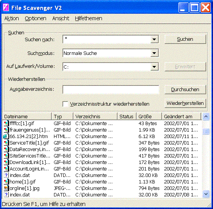The image size is (213, 209).
Task: Sort by the Verzeichnis column header
Action: tap(95, 116)
